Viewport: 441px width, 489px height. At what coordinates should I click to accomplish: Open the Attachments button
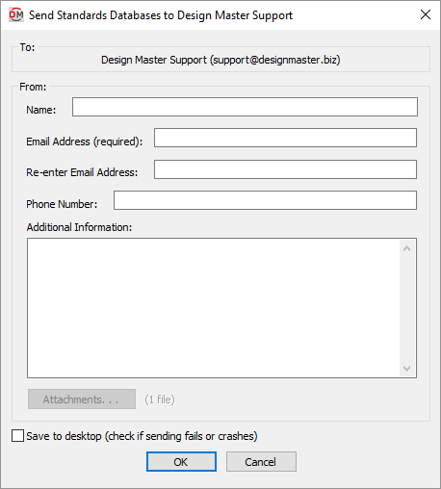82,399
